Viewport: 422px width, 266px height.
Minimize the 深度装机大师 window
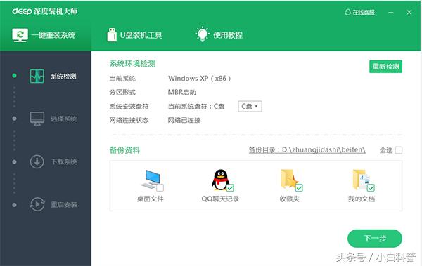[391, 13]
